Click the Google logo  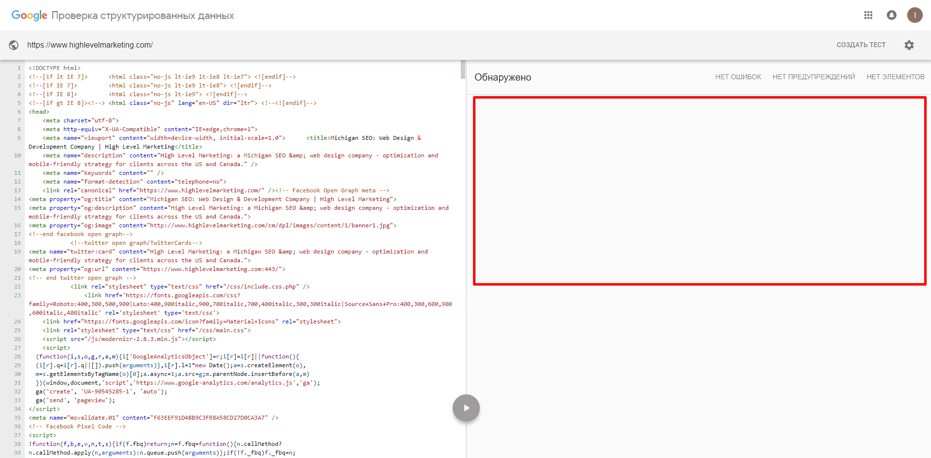[29, 16]
